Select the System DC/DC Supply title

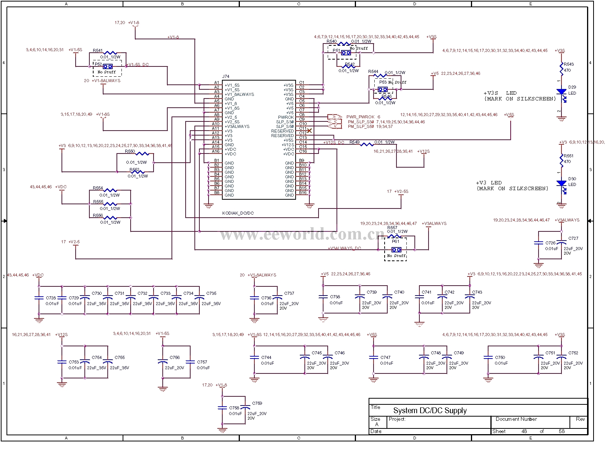430,410
